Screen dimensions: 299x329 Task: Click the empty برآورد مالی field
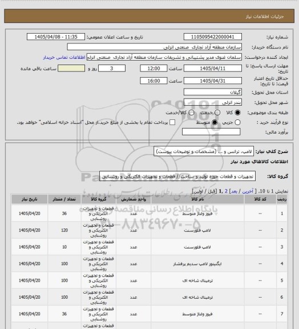coord(211,132)
